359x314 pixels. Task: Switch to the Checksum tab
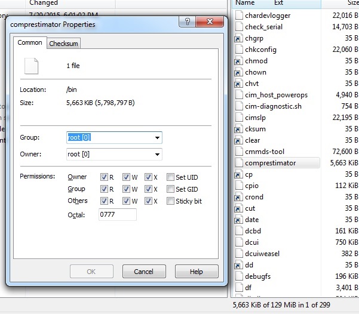point(63,44)
